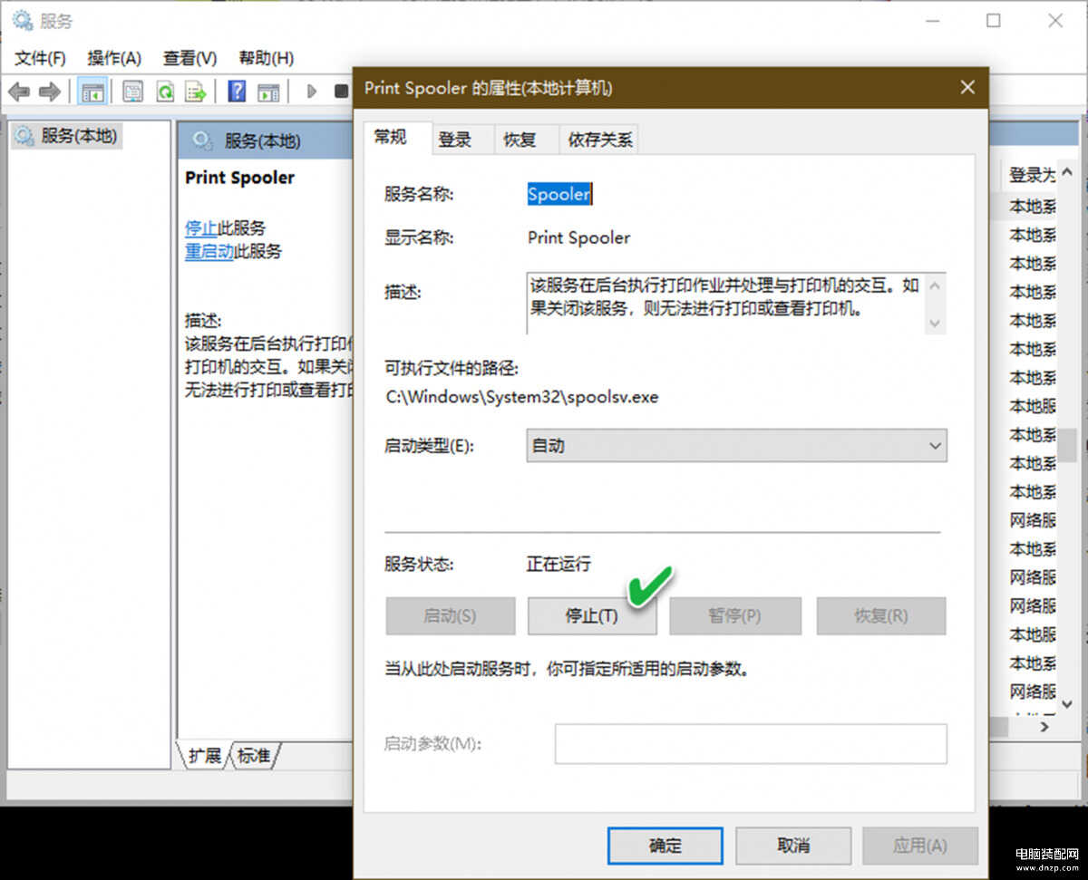Click the 启动(S) button

(451, 615)
